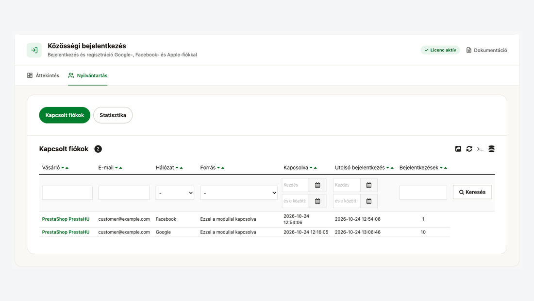Image resolution: width=534 pixels, height=301 pixels.
Task: Click the green login module icon
Action: pos(34,50)
